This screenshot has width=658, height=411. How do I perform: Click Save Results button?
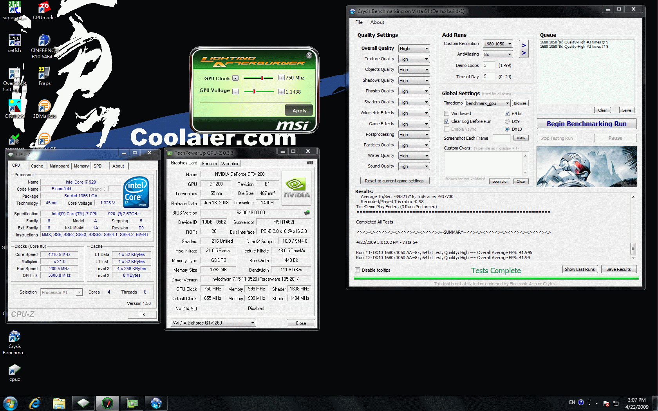(x=618, y=269)
